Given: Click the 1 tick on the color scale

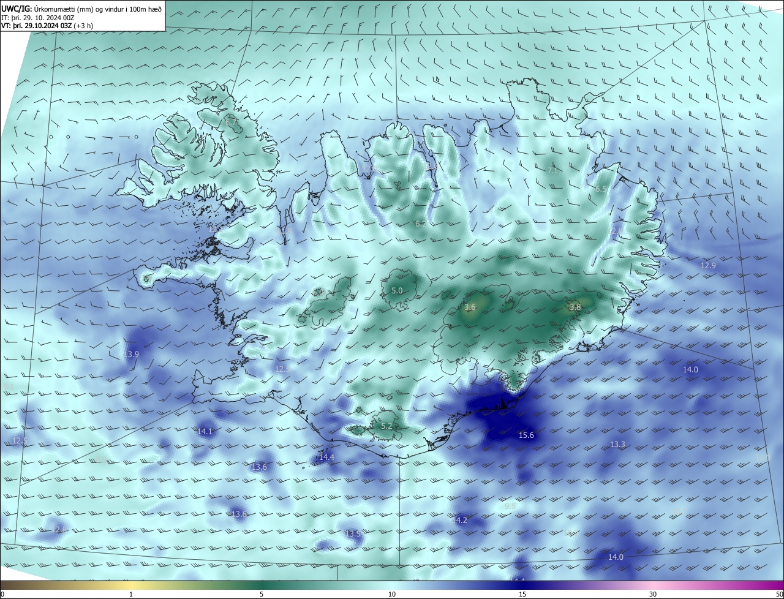Looking at the screenshot, I should [131, 594].
